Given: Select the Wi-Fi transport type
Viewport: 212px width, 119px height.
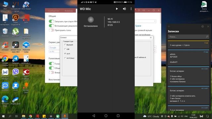Looking at the screenshot, I should tap(65, 54).
